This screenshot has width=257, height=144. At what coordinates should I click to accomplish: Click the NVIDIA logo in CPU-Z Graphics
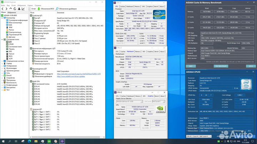(x=160, y=110)
